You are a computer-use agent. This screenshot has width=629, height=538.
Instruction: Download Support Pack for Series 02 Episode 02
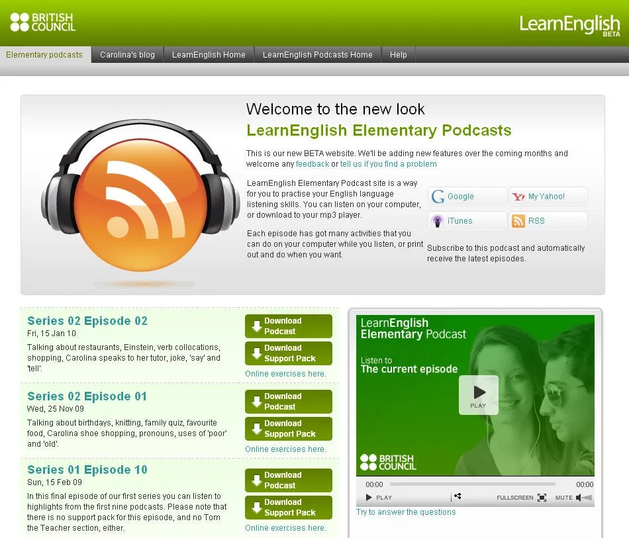tap(289, 353)
